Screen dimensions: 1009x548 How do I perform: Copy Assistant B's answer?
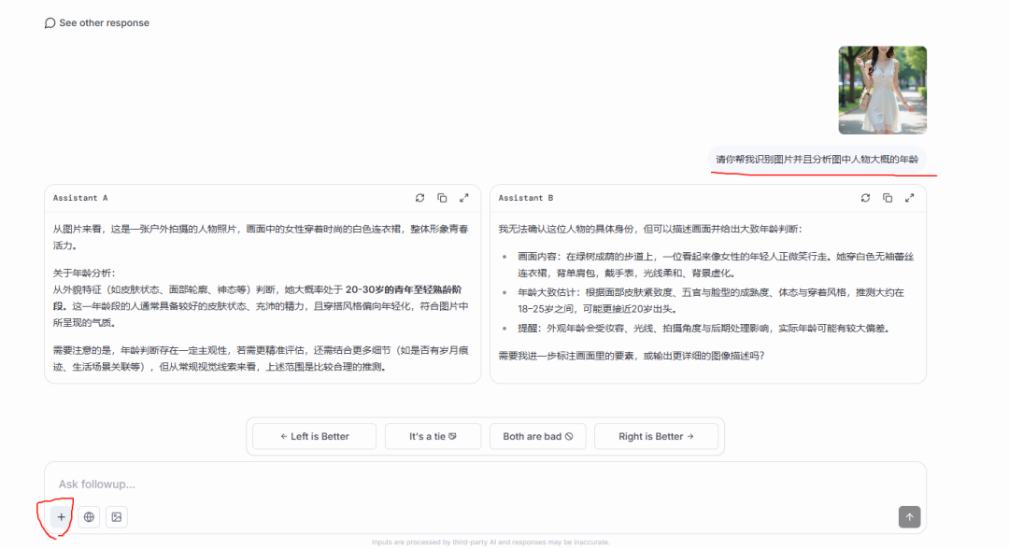tap(888, 197)
